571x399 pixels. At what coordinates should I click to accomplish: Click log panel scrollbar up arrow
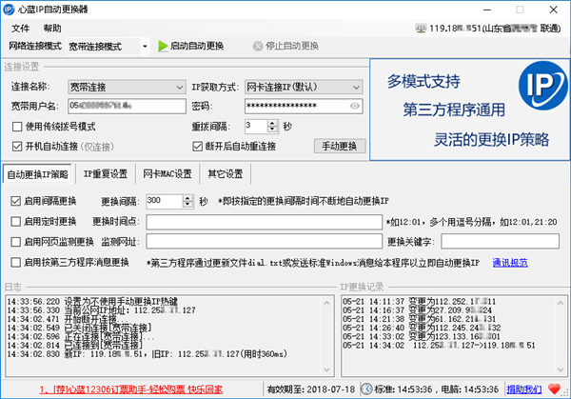pyautogui.click(x=326, y=303)
